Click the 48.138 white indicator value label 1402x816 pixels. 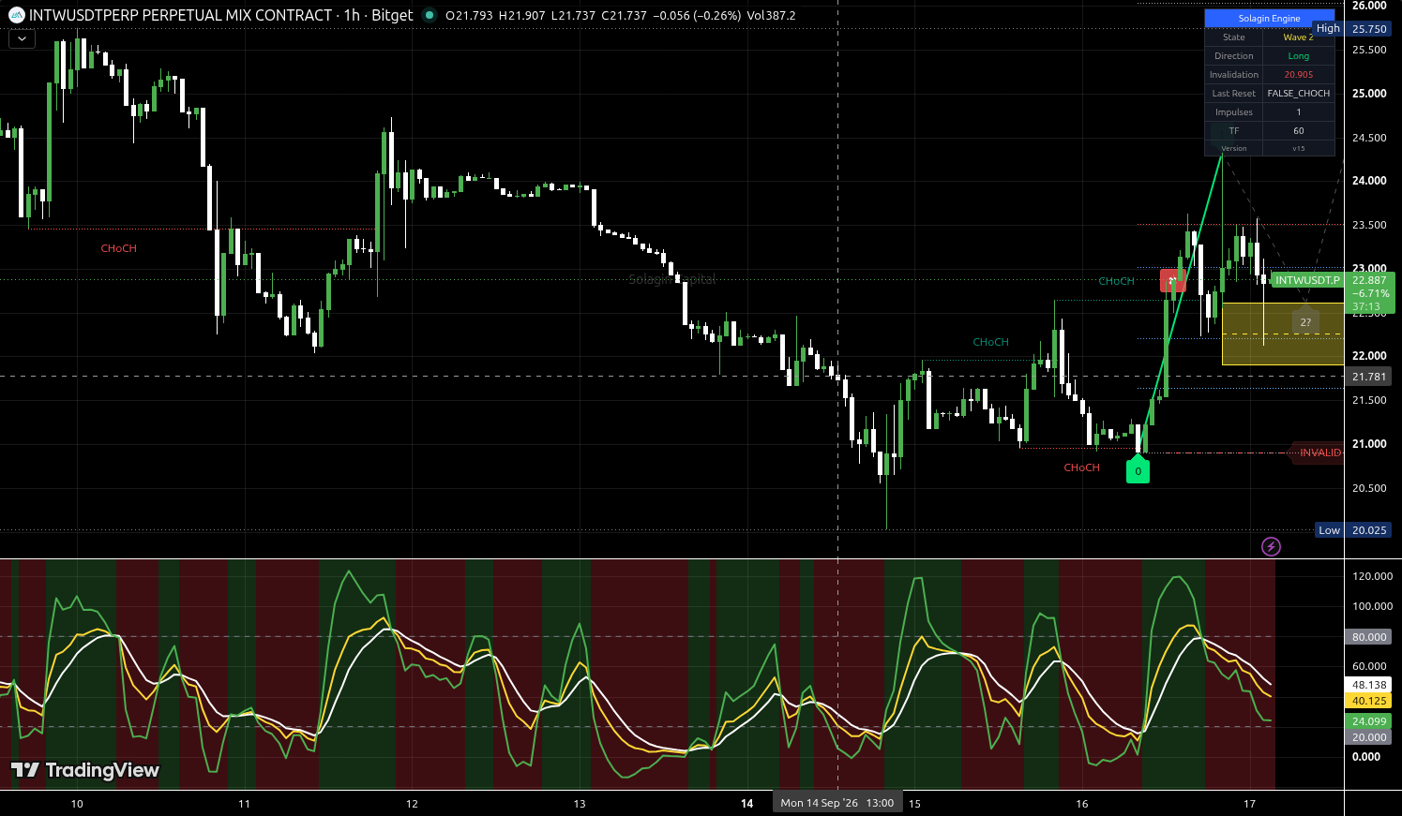click(1369, 685)
